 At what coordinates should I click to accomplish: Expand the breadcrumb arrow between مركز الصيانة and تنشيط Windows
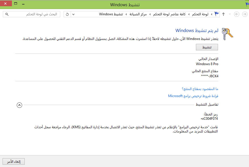(x=126, y=14)
